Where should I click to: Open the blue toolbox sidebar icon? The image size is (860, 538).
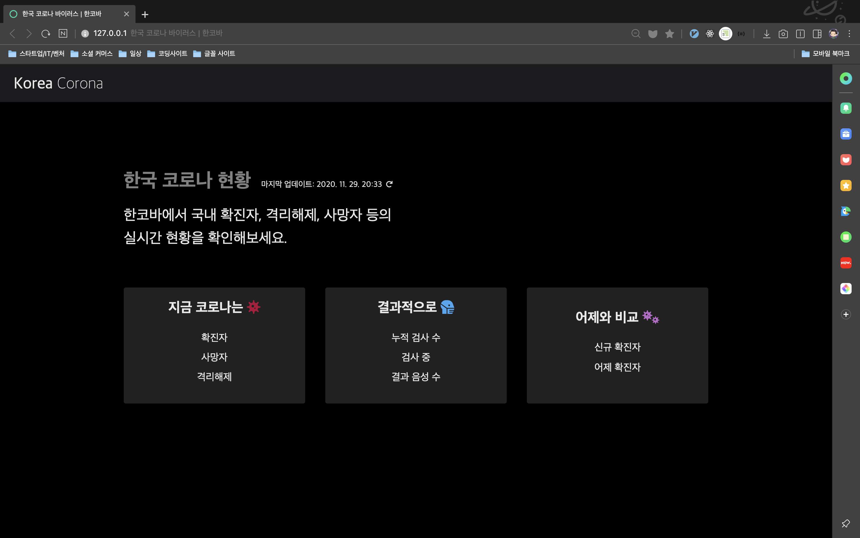click(x=845, y=134)
